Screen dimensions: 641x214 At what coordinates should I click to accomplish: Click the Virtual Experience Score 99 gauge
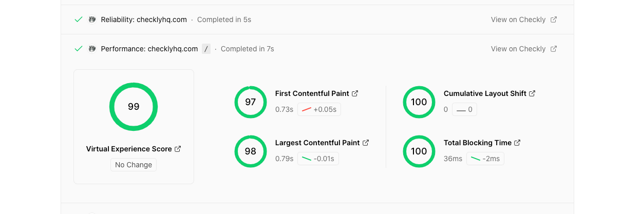pyautogui.click(x=134, y=107)
